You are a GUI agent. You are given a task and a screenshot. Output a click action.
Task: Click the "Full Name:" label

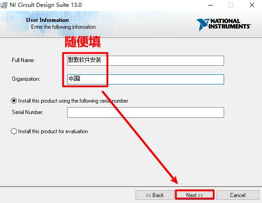click(x=23, y=60)
